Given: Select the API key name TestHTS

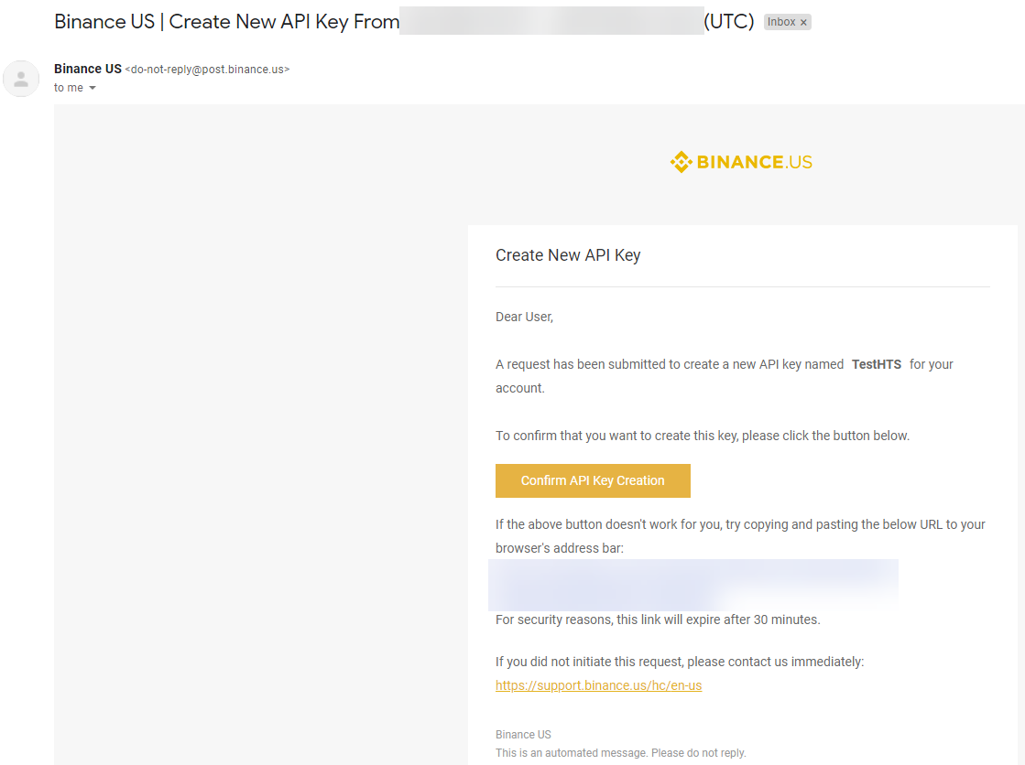Looking at the screenshot, I should tap(876, 363).
